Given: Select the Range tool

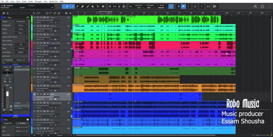Looking at the screenshot, I should pyautogui.click(x=72, y=7).
